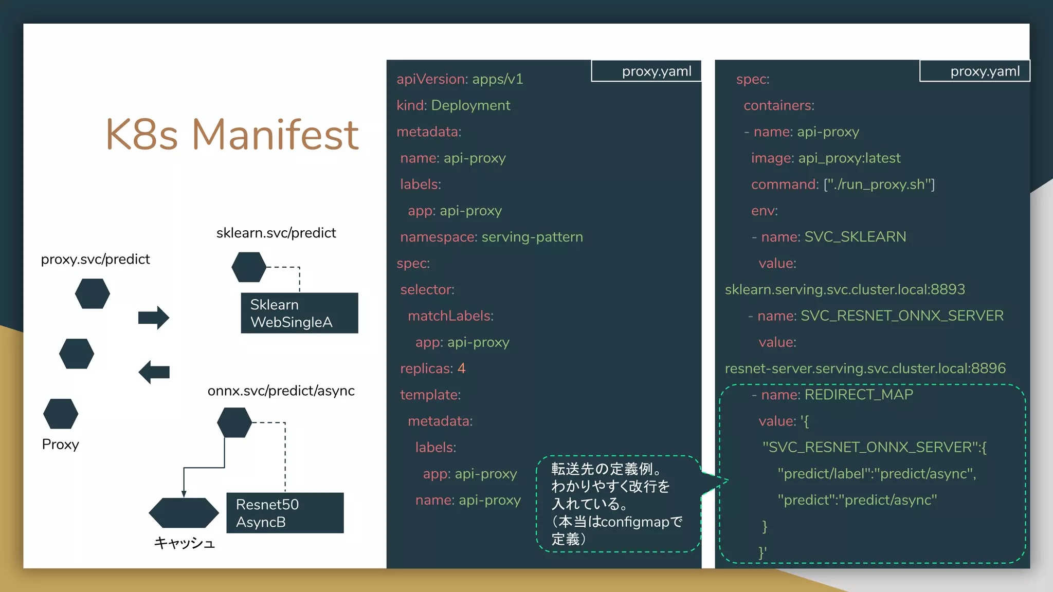Click the left-pointing arrow icon
The width and height of the screenshot is (1053, 592).
[154, 372]
